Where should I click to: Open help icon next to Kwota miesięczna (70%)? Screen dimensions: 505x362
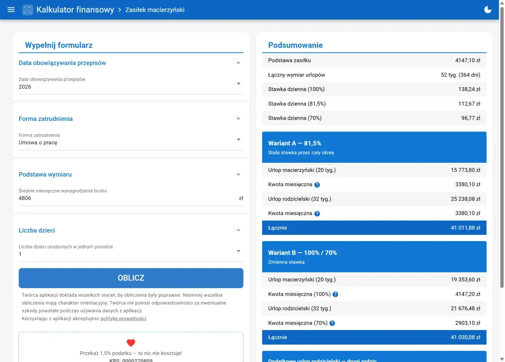pos(332,323)
